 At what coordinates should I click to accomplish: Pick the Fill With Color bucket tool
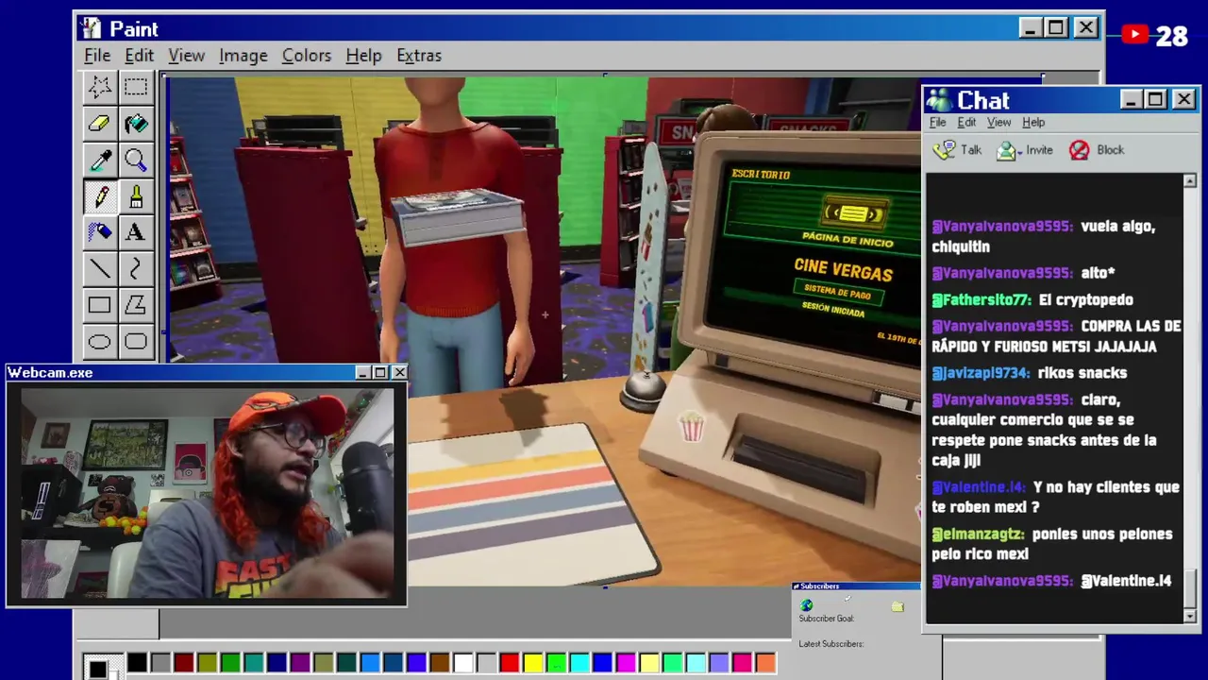pos(135,124)
